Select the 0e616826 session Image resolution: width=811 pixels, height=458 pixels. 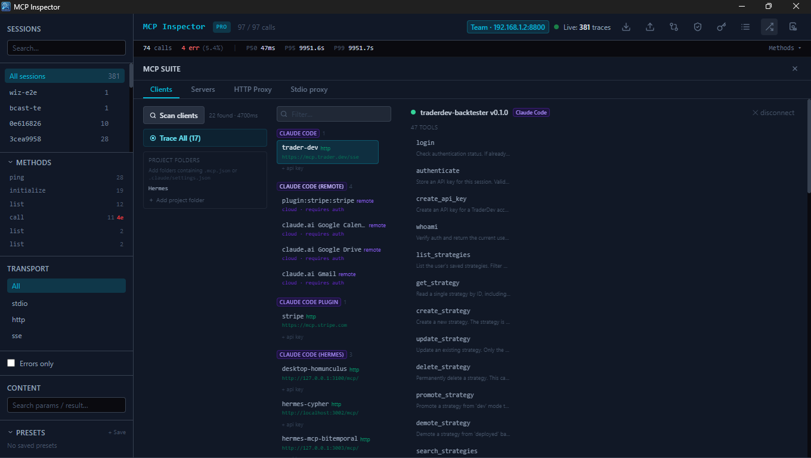[65, 123]
